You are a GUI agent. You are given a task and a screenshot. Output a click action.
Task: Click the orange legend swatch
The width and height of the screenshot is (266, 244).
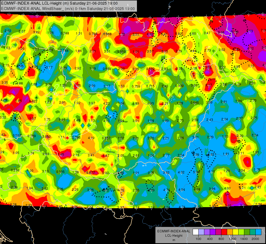(230, 232)
